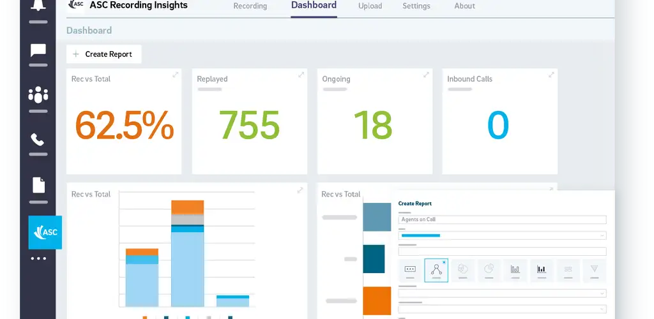
Task: Expand the first dropdown below the chart types
Action: coord(502,293)
